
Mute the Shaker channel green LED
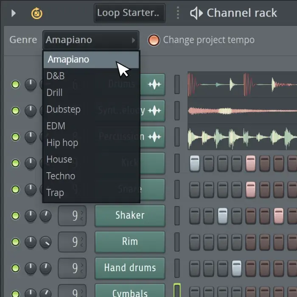click(x=16, y=216)
